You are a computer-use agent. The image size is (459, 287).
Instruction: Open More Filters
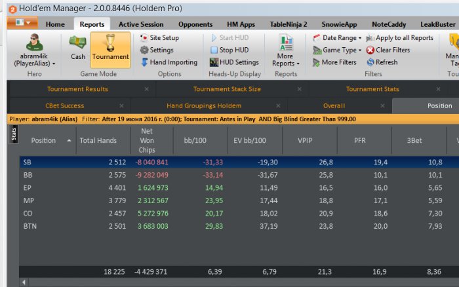coord(334,62)
